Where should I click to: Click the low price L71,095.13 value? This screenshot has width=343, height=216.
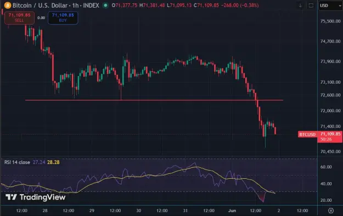pos(179,5)
